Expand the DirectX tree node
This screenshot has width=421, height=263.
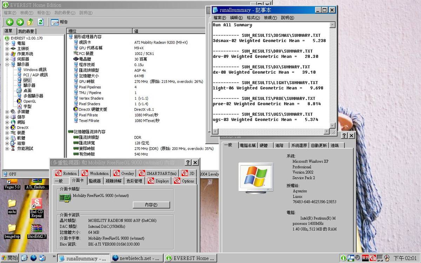pos(7,128)
